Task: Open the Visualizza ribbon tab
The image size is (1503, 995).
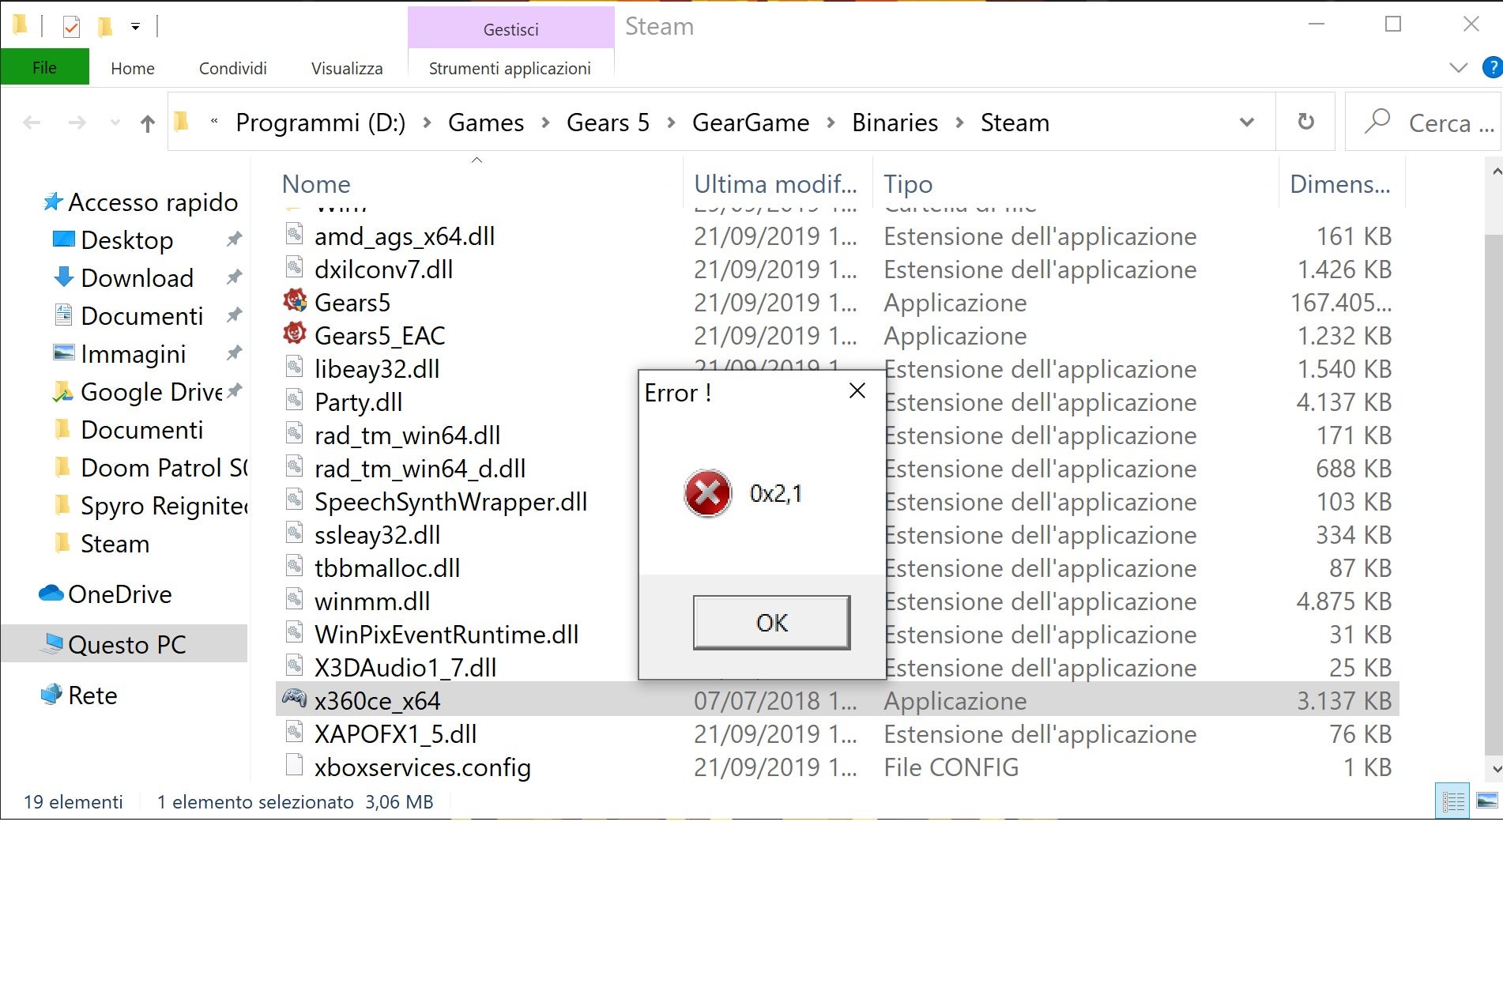Action: [347, 68]
